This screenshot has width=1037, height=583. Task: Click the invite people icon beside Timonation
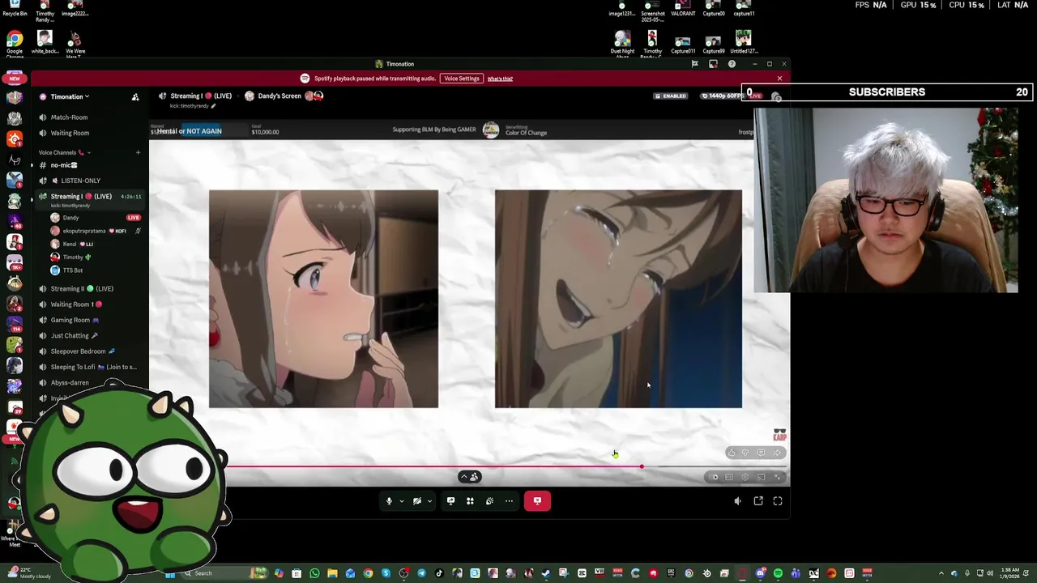[135, 97]
